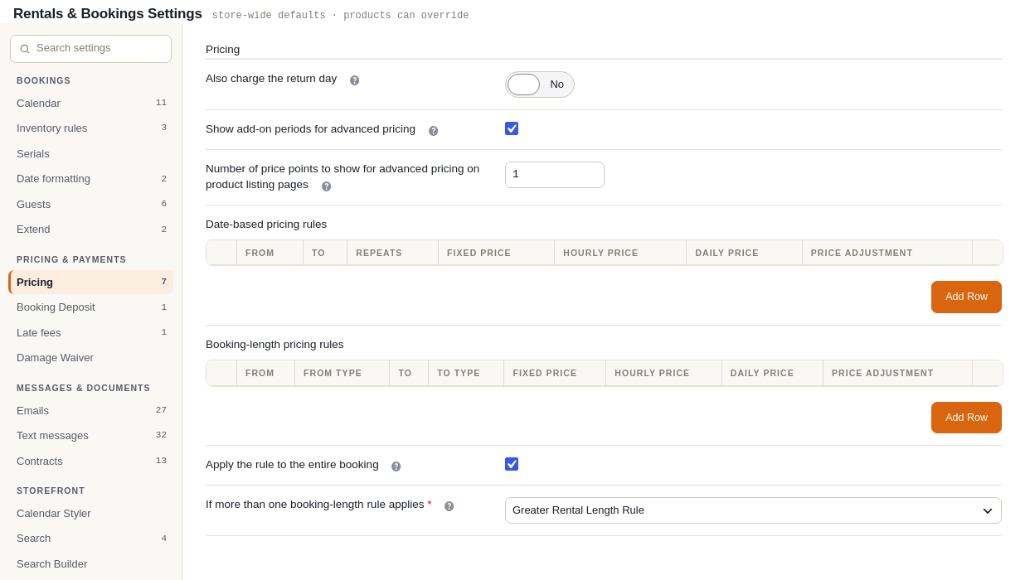1025x580 pixels.
Task: Focus the Search settings field
Action: (91, 49)
